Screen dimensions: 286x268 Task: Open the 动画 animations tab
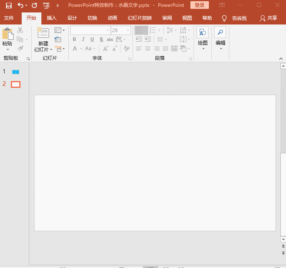[112, 18]
